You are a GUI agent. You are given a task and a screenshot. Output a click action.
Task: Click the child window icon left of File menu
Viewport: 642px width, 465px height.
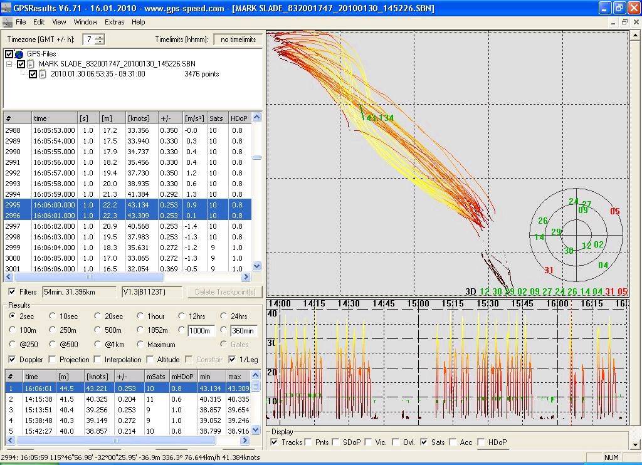[x=7, y=22]
